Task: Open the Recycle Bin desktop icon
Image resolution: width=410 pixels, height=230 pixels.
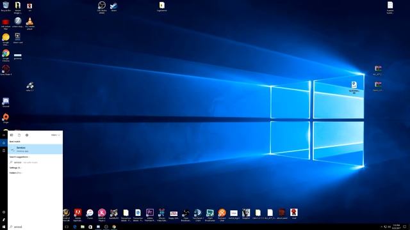Action: (6, 6)
